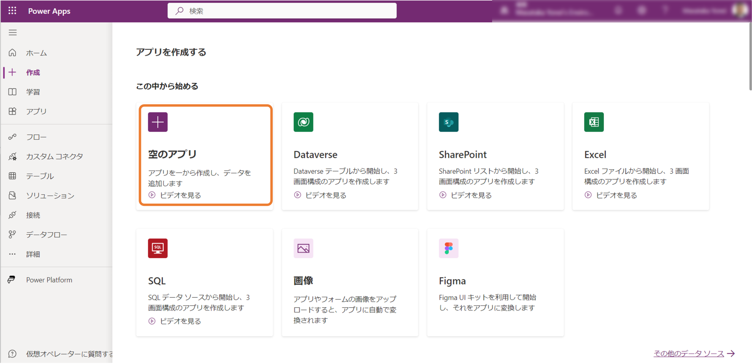Click the image picture icon on 画像 card
Viewport: 752px width, 364px height.
(x=303, y=248)
